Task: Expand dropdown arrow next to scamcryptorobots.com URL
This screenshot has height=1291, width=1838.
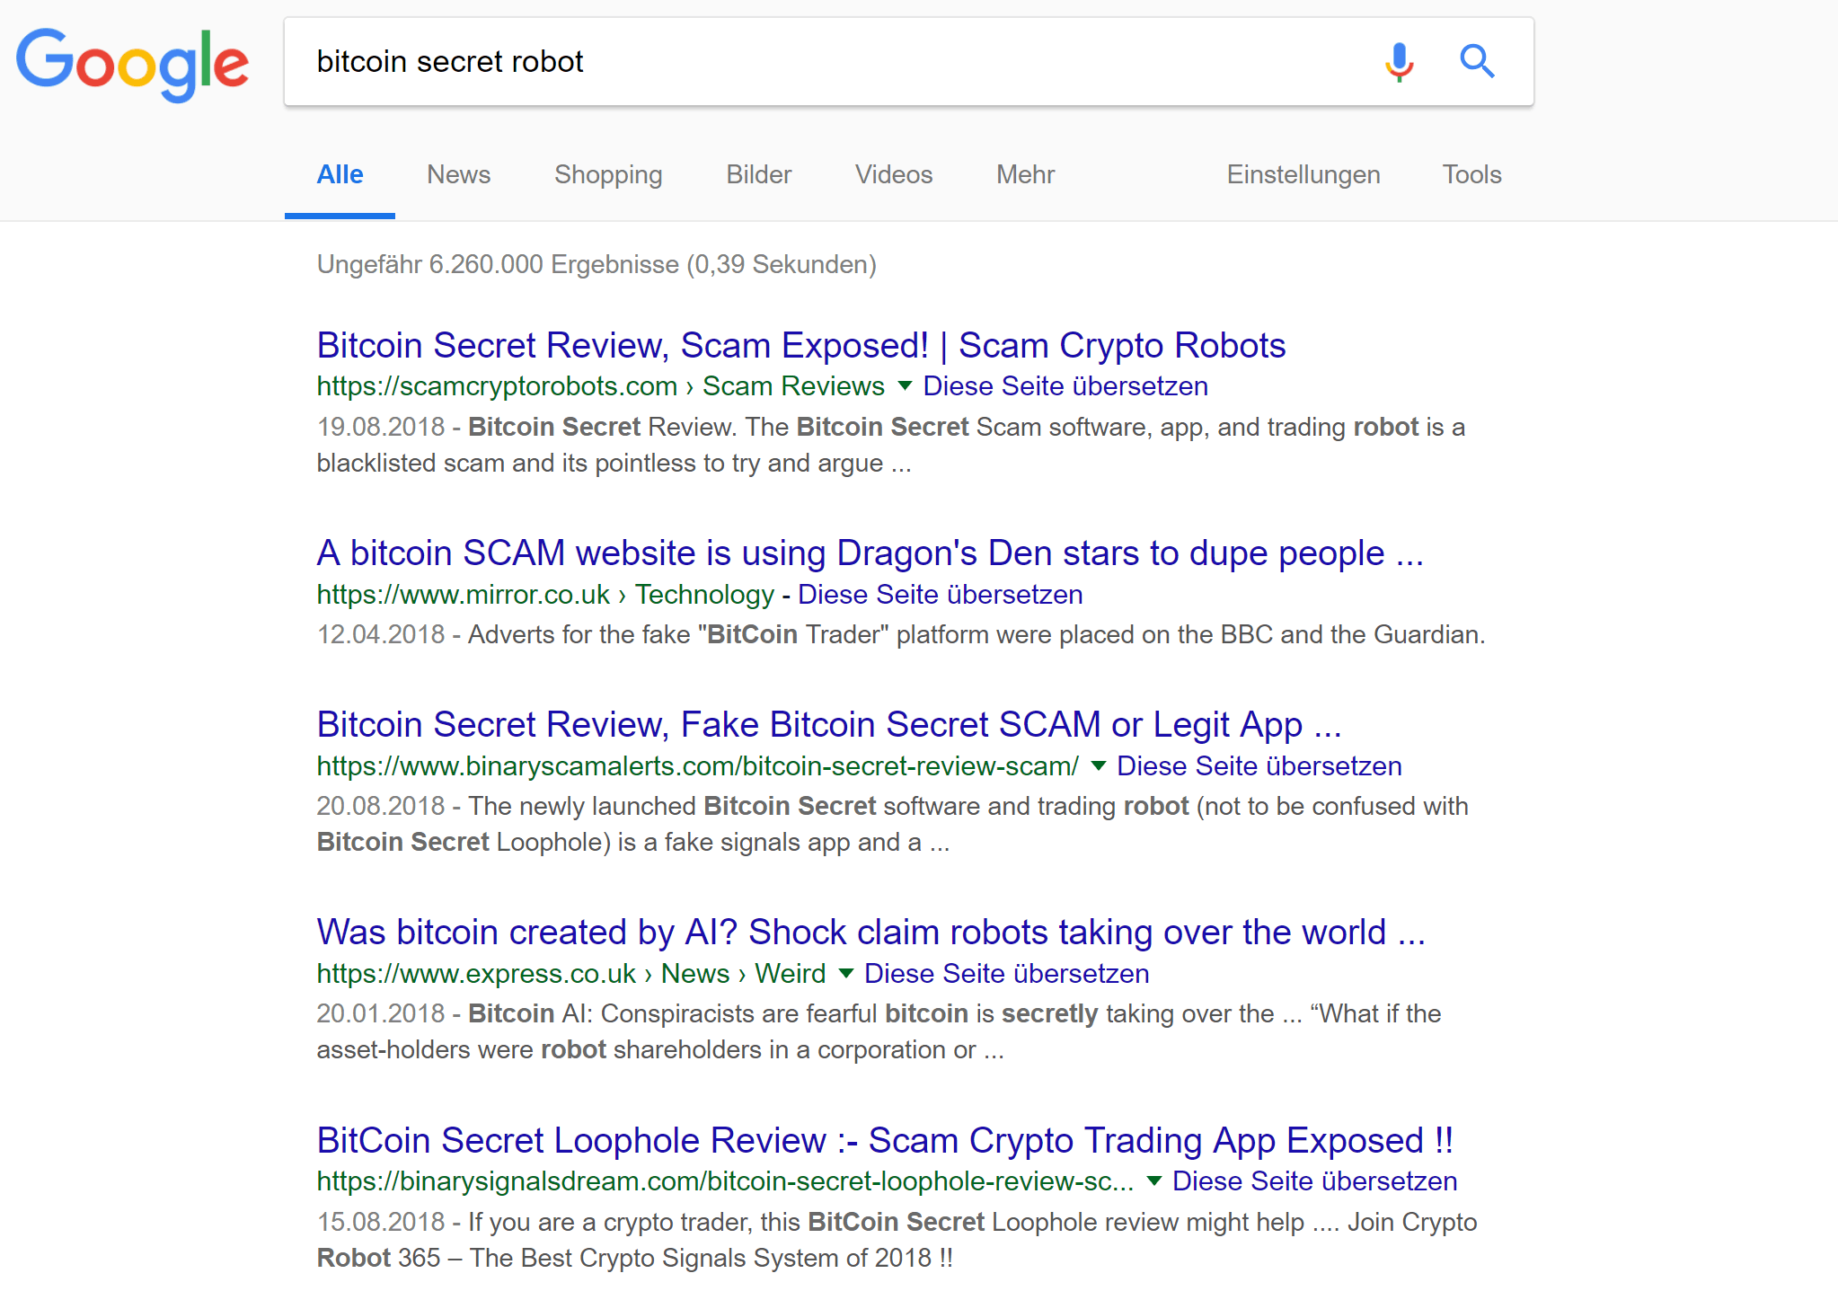Action: [x=905, y=386]
